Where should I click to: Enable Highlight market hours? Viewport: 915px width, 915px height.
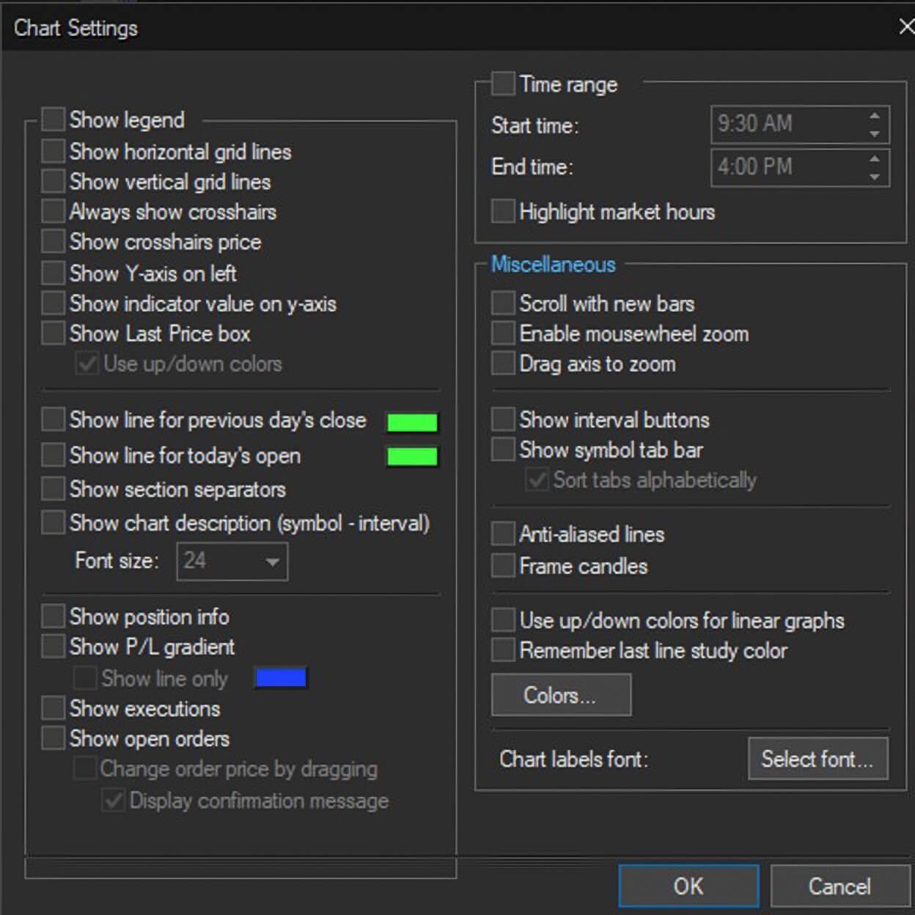click(503, 211)
